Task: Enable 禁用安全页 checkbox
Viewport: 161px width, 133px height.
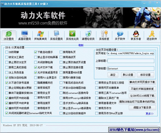Action: coord(35,93)
